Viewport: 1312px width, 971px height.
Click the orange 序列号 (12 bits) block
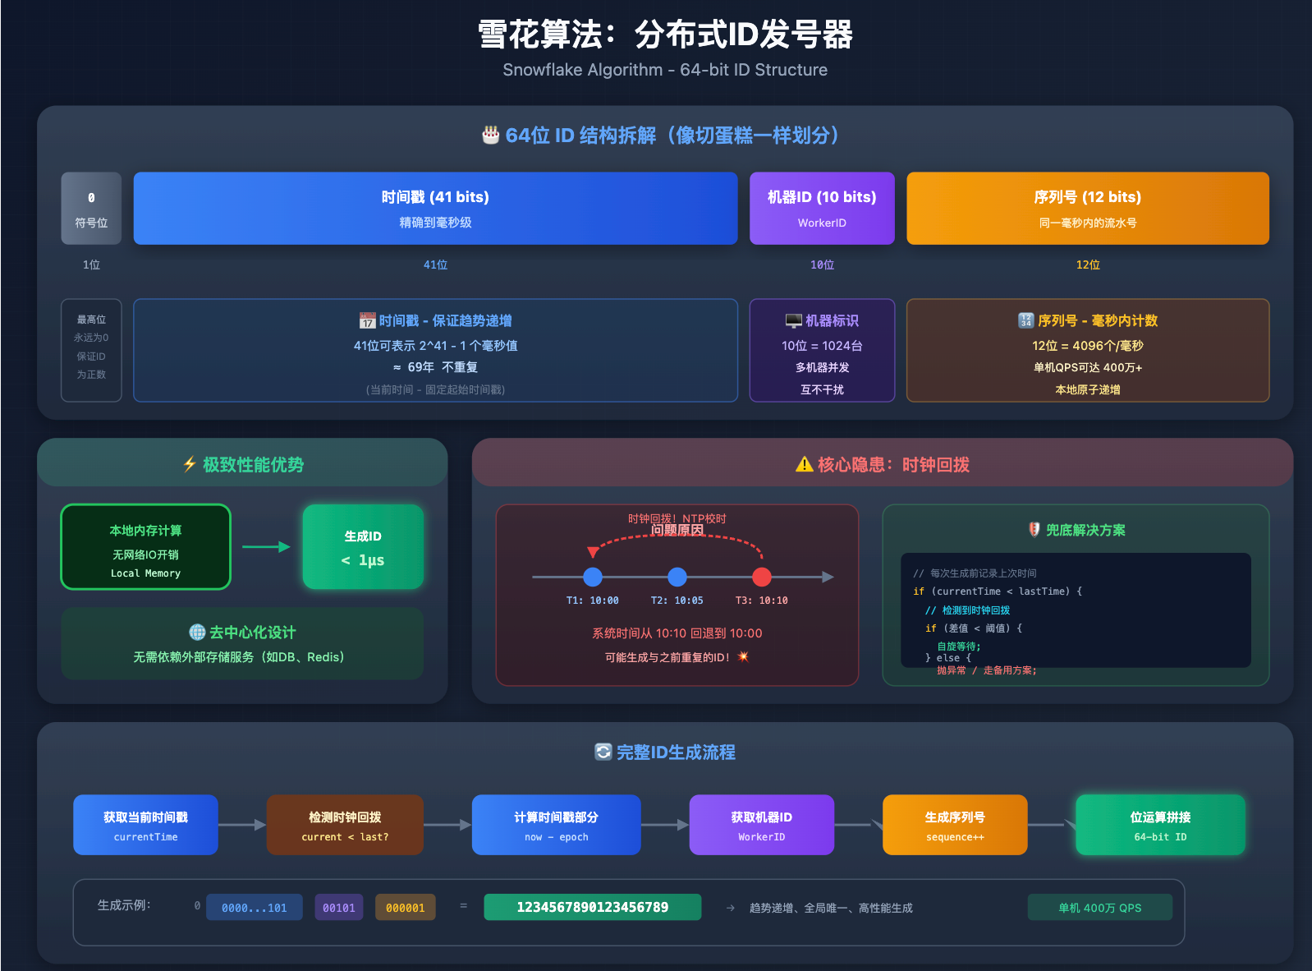click(1087, 209)
